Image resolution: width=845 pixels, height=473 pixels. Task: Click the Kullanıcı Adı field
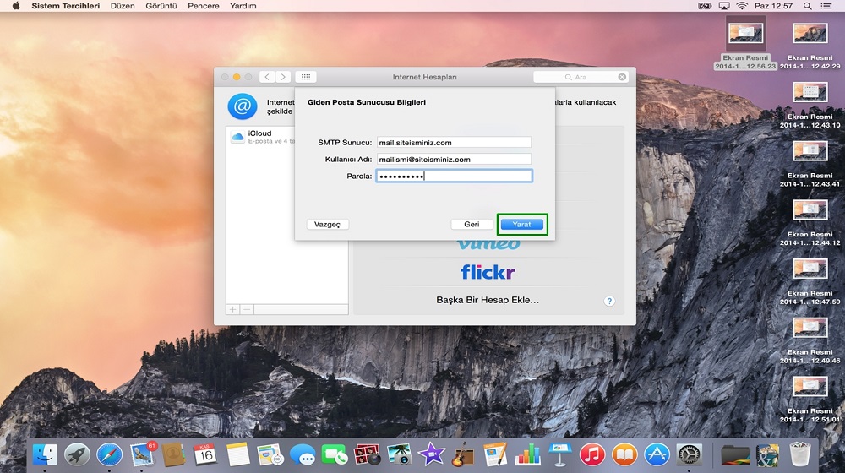click(x=454, y=159)
